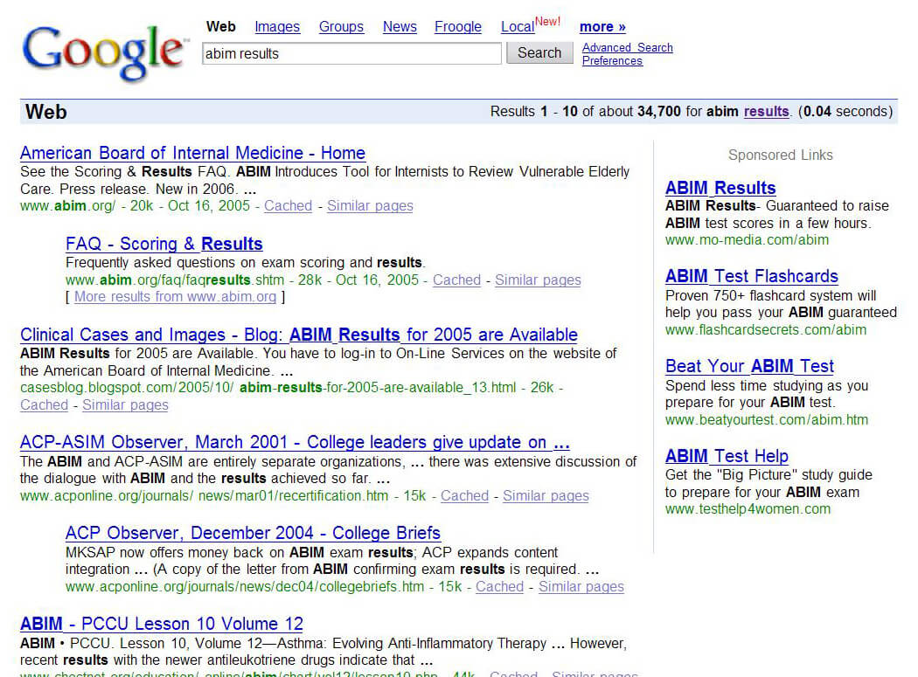Viewport: 918px width, 677px height.
Task: Open American Board of Internal Medicine Home
Action: (x=192, y=153)
